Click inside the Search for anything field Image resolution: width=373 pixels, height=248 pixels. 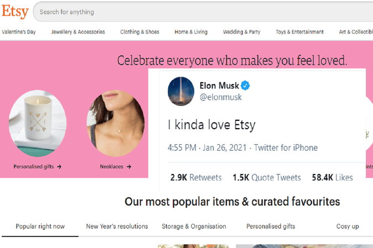tap(199, 12)
